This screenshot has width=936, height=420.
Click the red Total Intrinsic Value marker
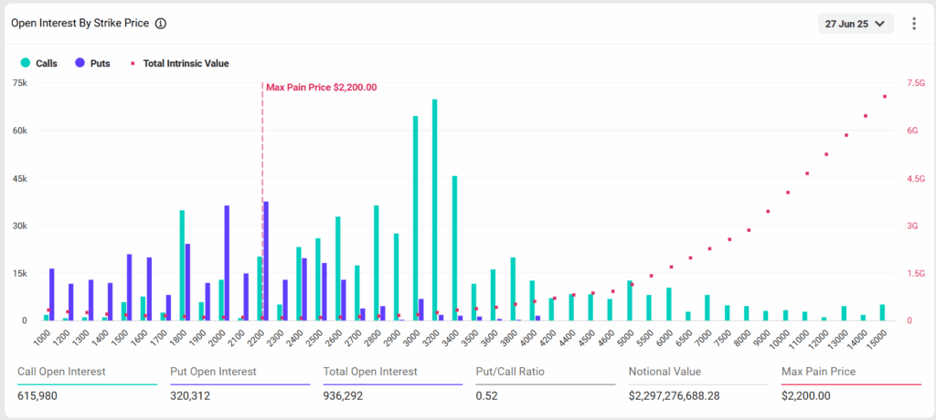tap(133, 63)
